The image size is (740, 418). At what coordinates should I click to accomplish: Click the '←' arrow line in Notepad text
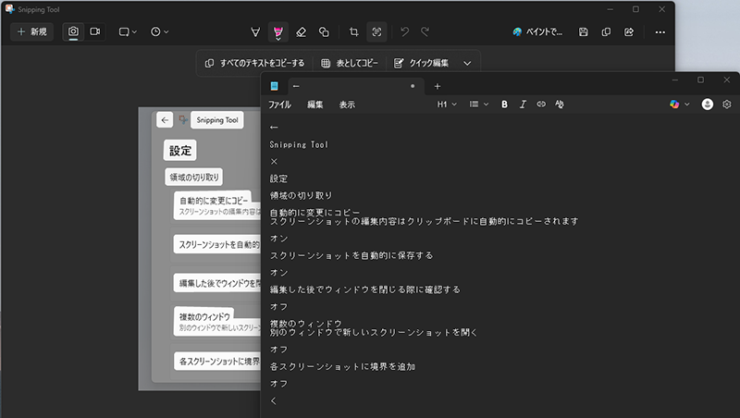click(x=274, y=128)
